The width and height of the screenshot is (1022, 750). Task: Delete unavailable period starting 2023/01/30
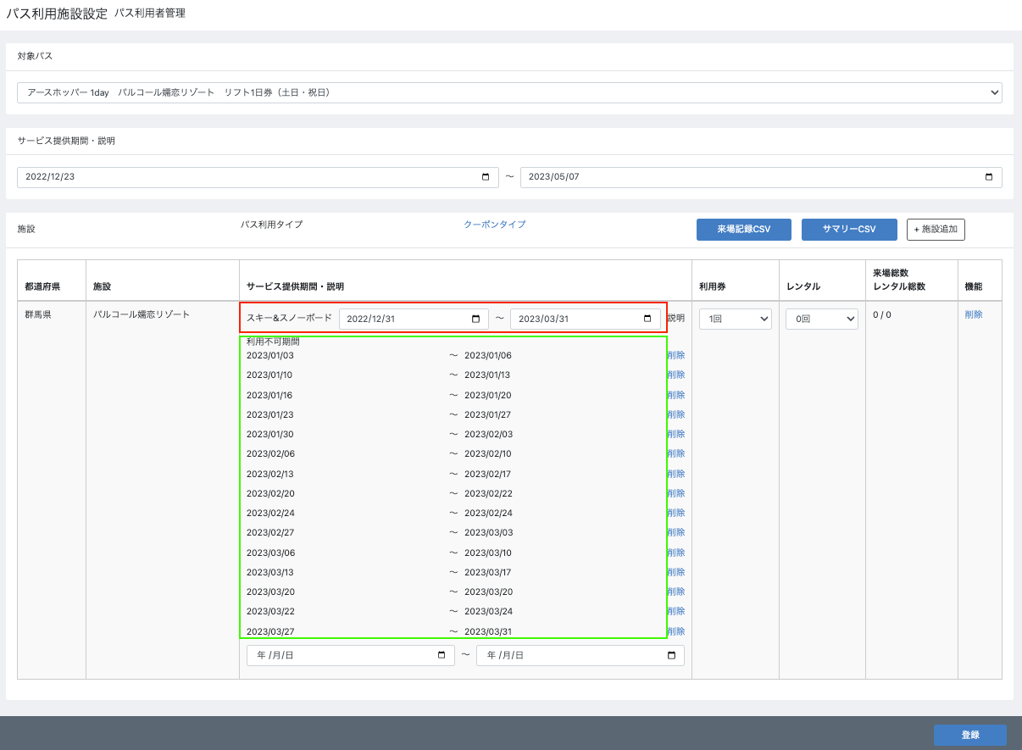coord(676,434)
